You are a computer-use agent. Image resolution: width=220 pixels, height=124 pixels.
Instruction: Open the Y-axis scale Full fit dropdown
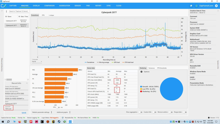[37, 61]
